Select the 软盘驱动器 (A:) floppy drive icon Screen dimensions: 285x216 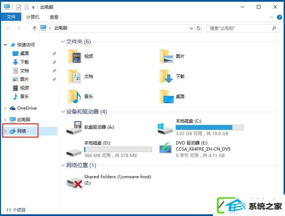74,128
